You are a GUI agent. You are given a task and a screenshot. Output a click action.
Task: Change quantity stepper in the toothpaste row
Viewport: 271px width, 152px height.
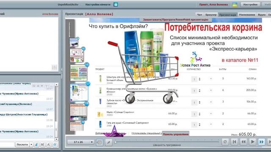199,102
